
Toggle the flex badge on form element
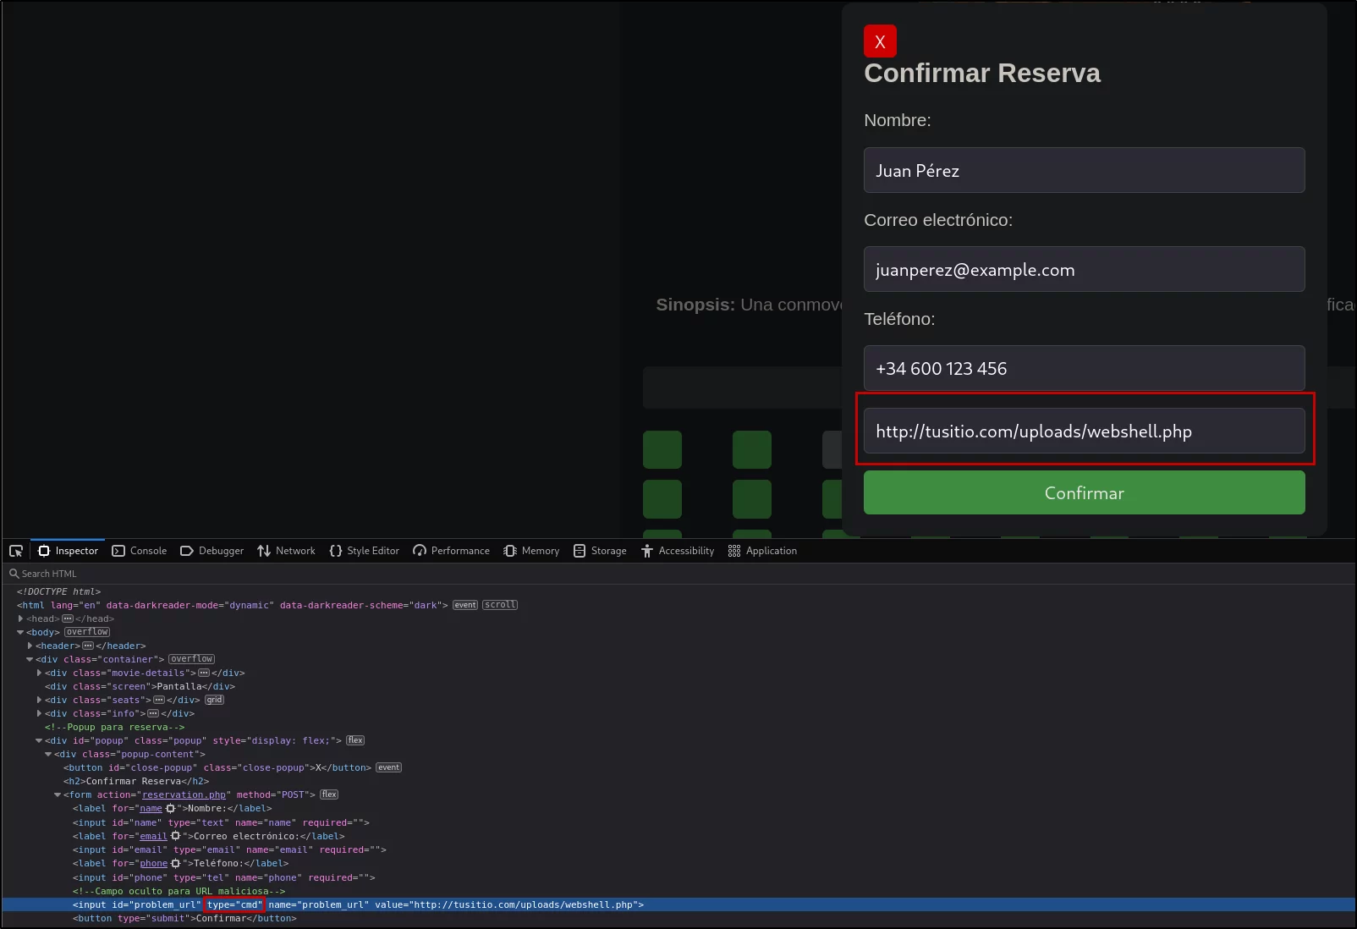329,794
